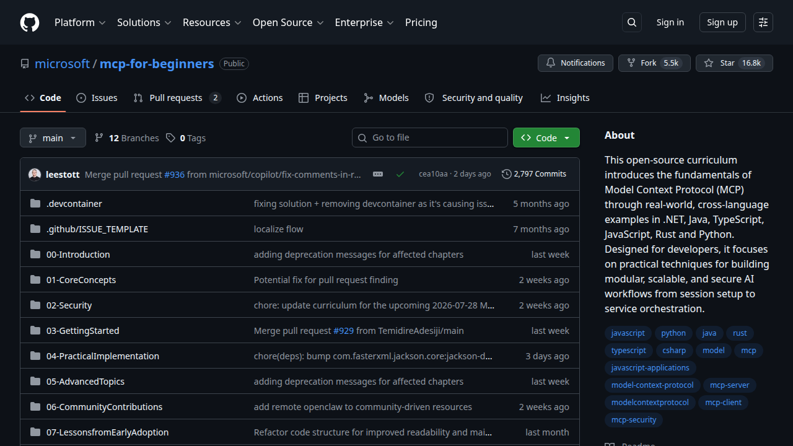Open the 2,797 Commits history link
Image resolution: width=793 pixels, height=446 pixels.
coord(534,174)
